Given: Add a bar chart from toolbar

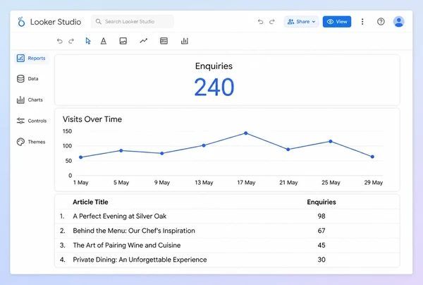Looking at the screenshot, I should tap(185, 41).
